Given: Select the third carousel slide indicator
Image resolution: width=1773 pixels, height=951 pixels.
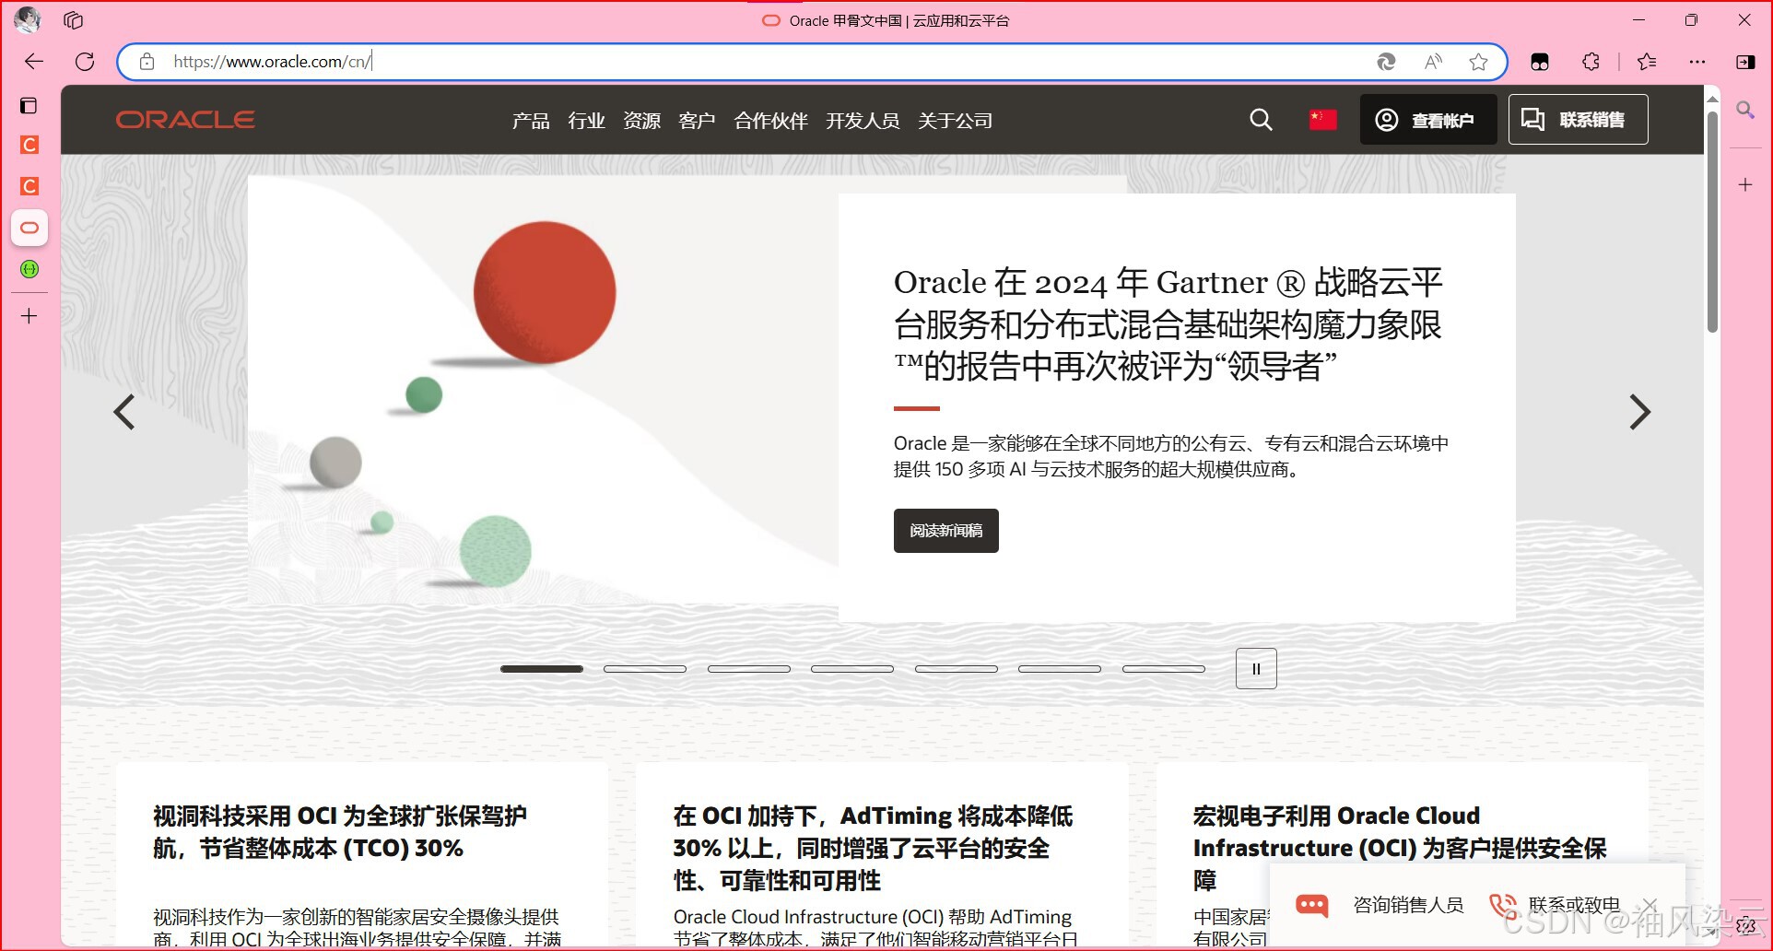Looking at the screenshot, I should pos(749,669).
